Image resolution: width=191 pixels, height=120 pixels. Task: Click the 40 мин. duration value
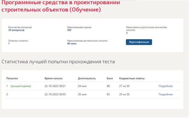[x=72, y=43]
